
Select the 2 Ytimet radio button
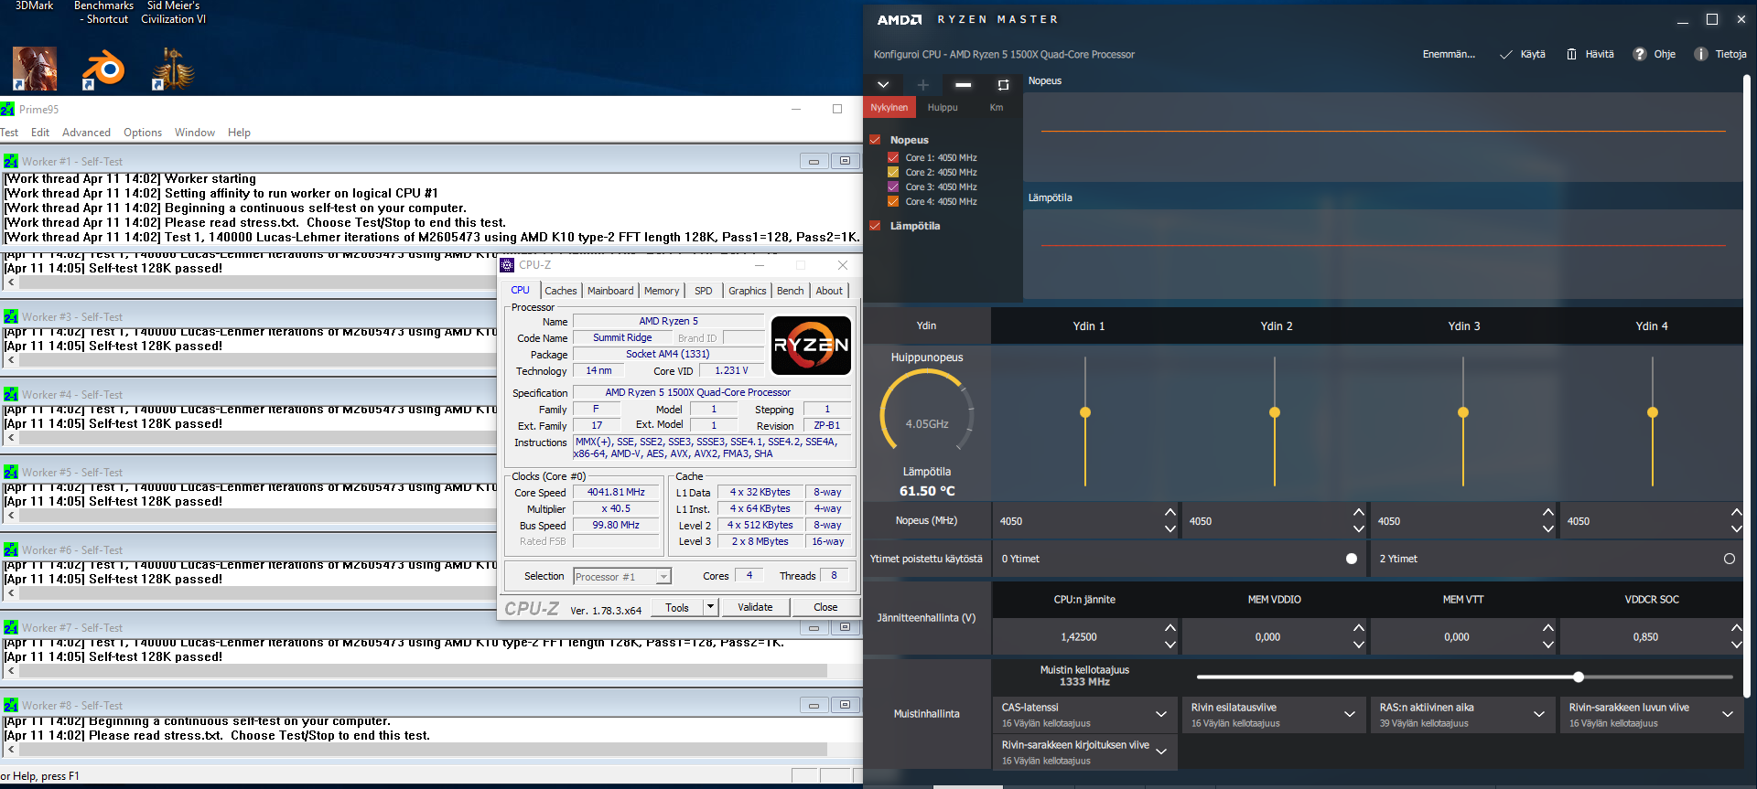pos(1729,559)
